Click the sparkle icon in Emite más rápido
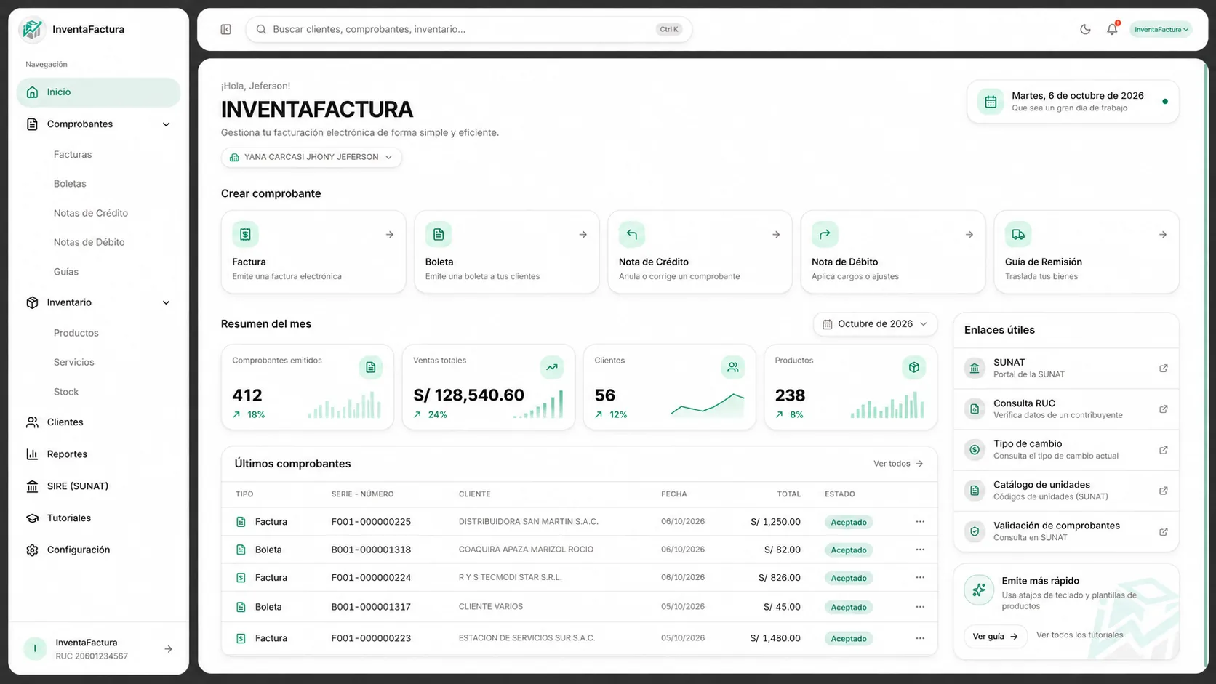This screenshot has height=684, width=1216. point(979,590)
